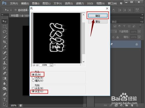Viewport: 145px width, 108px height.
Task: Click distribute icon in options bar
Action: [137, 10]
